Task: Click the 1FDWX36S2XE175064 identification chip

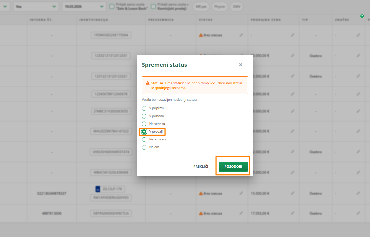Action: pyautogui.click(x=111, y=35)
